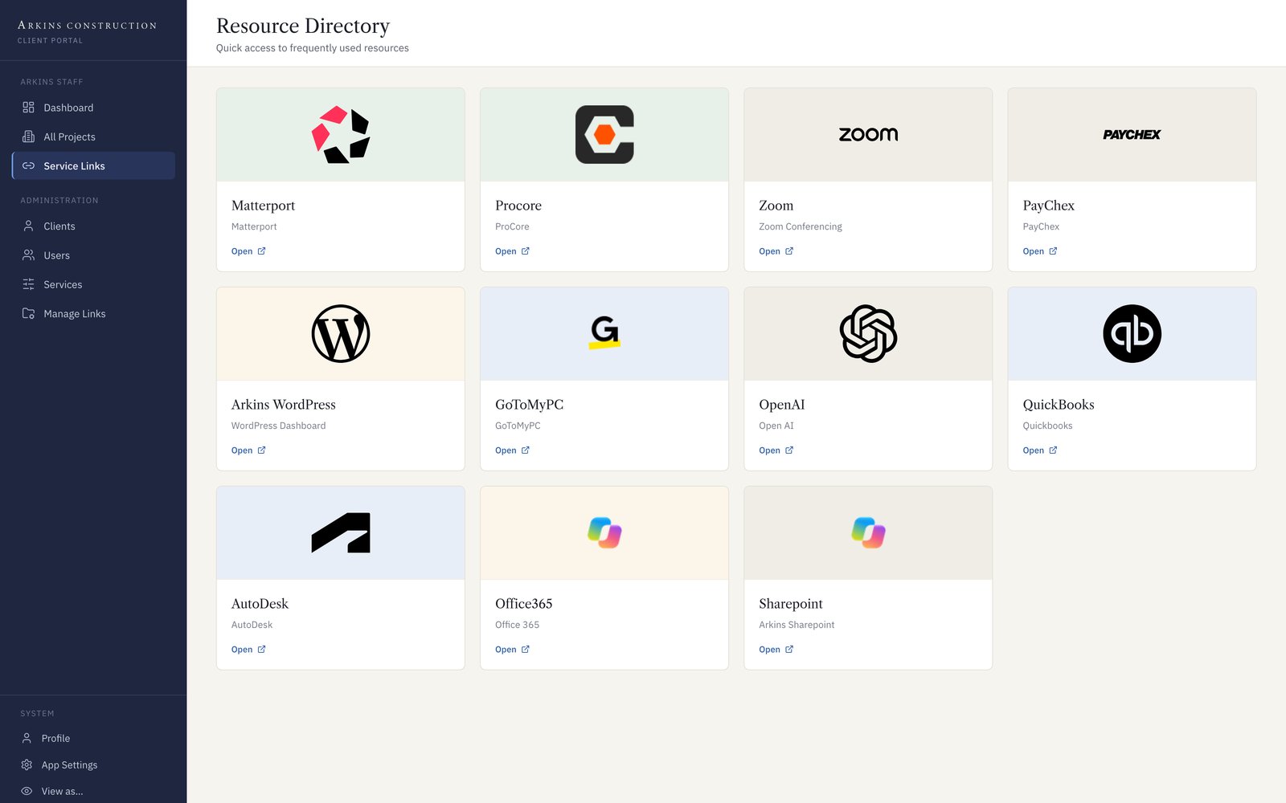Click the Sharepoint card title
This screenshot has height=803, width=1286.
791,604
